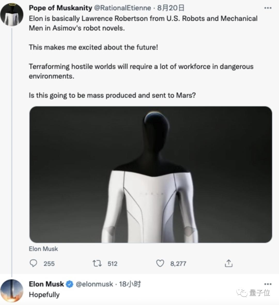Screen dimensions: 279x305
Task: Open the @RationalEtienne handle link
Action: (x=122, y=8)
